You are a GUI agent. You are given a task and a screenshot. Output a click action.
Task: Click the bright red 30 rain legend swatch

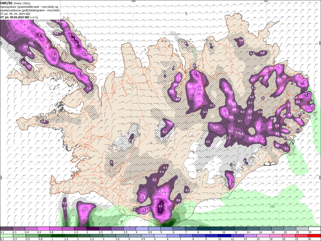pos(314,236)
